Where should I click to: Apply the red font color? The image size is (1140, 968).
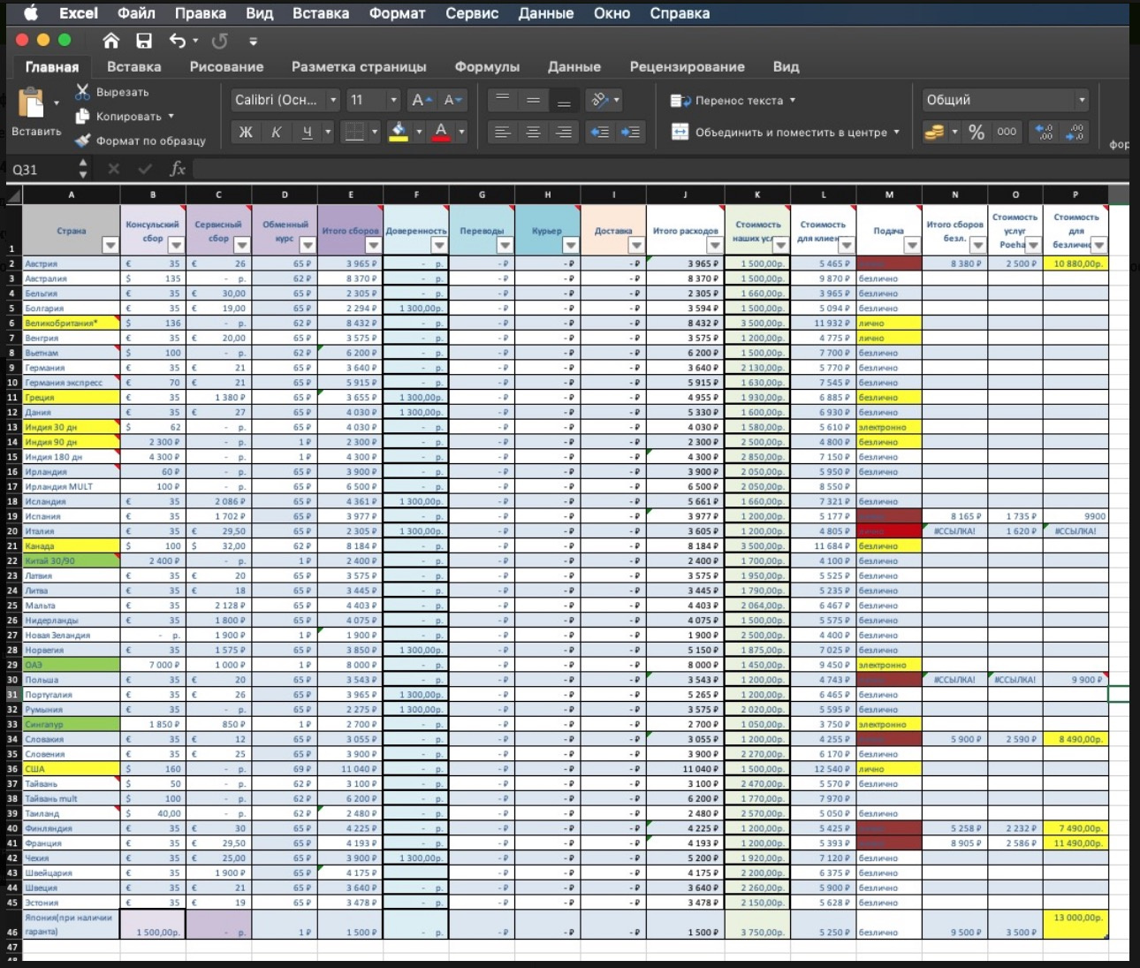pos(441,132)
